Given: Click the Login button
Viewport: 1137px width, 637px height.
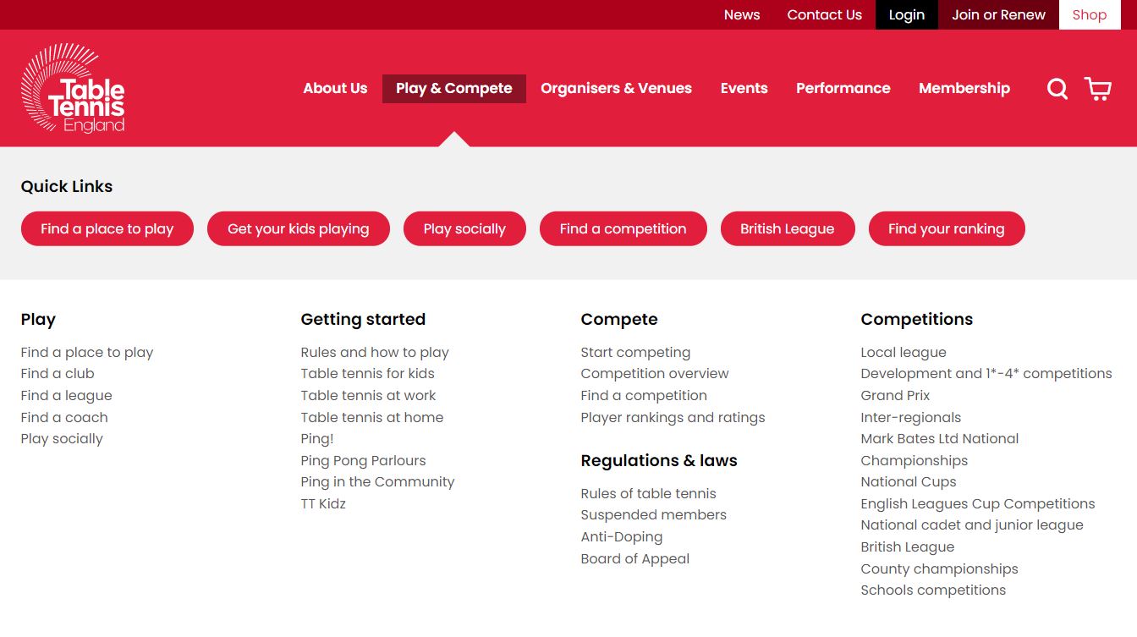Looking at the screenshot, I should tap(907, 14).
